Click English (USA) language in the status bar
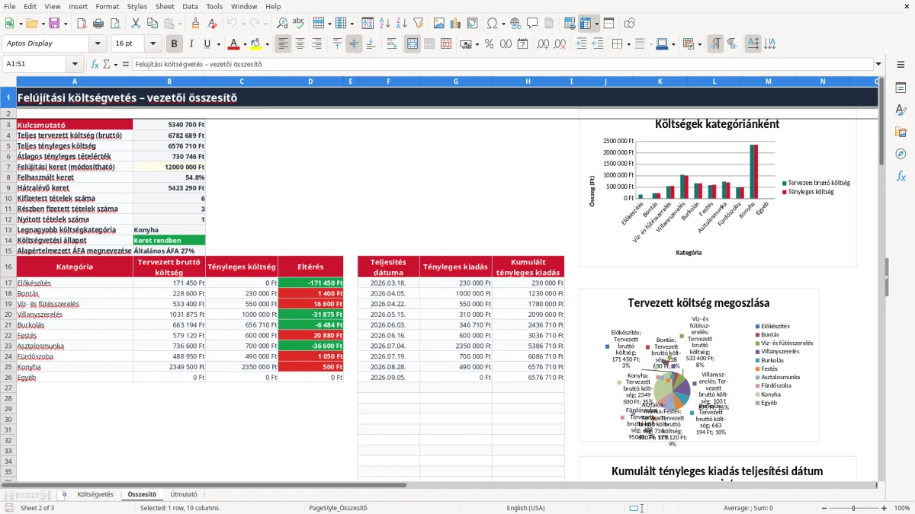The height and width of the screenshot is (514, 915). click(x=525, y=508)
